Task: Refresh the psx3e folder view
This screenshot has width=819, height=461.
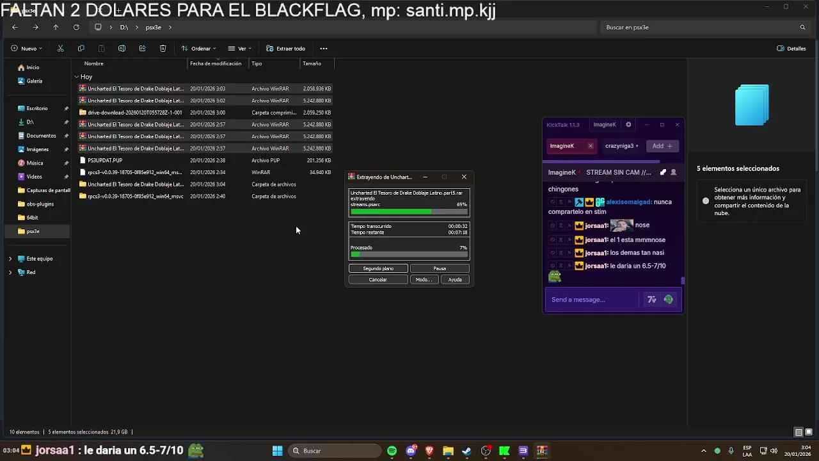Action: click(76, 28)
